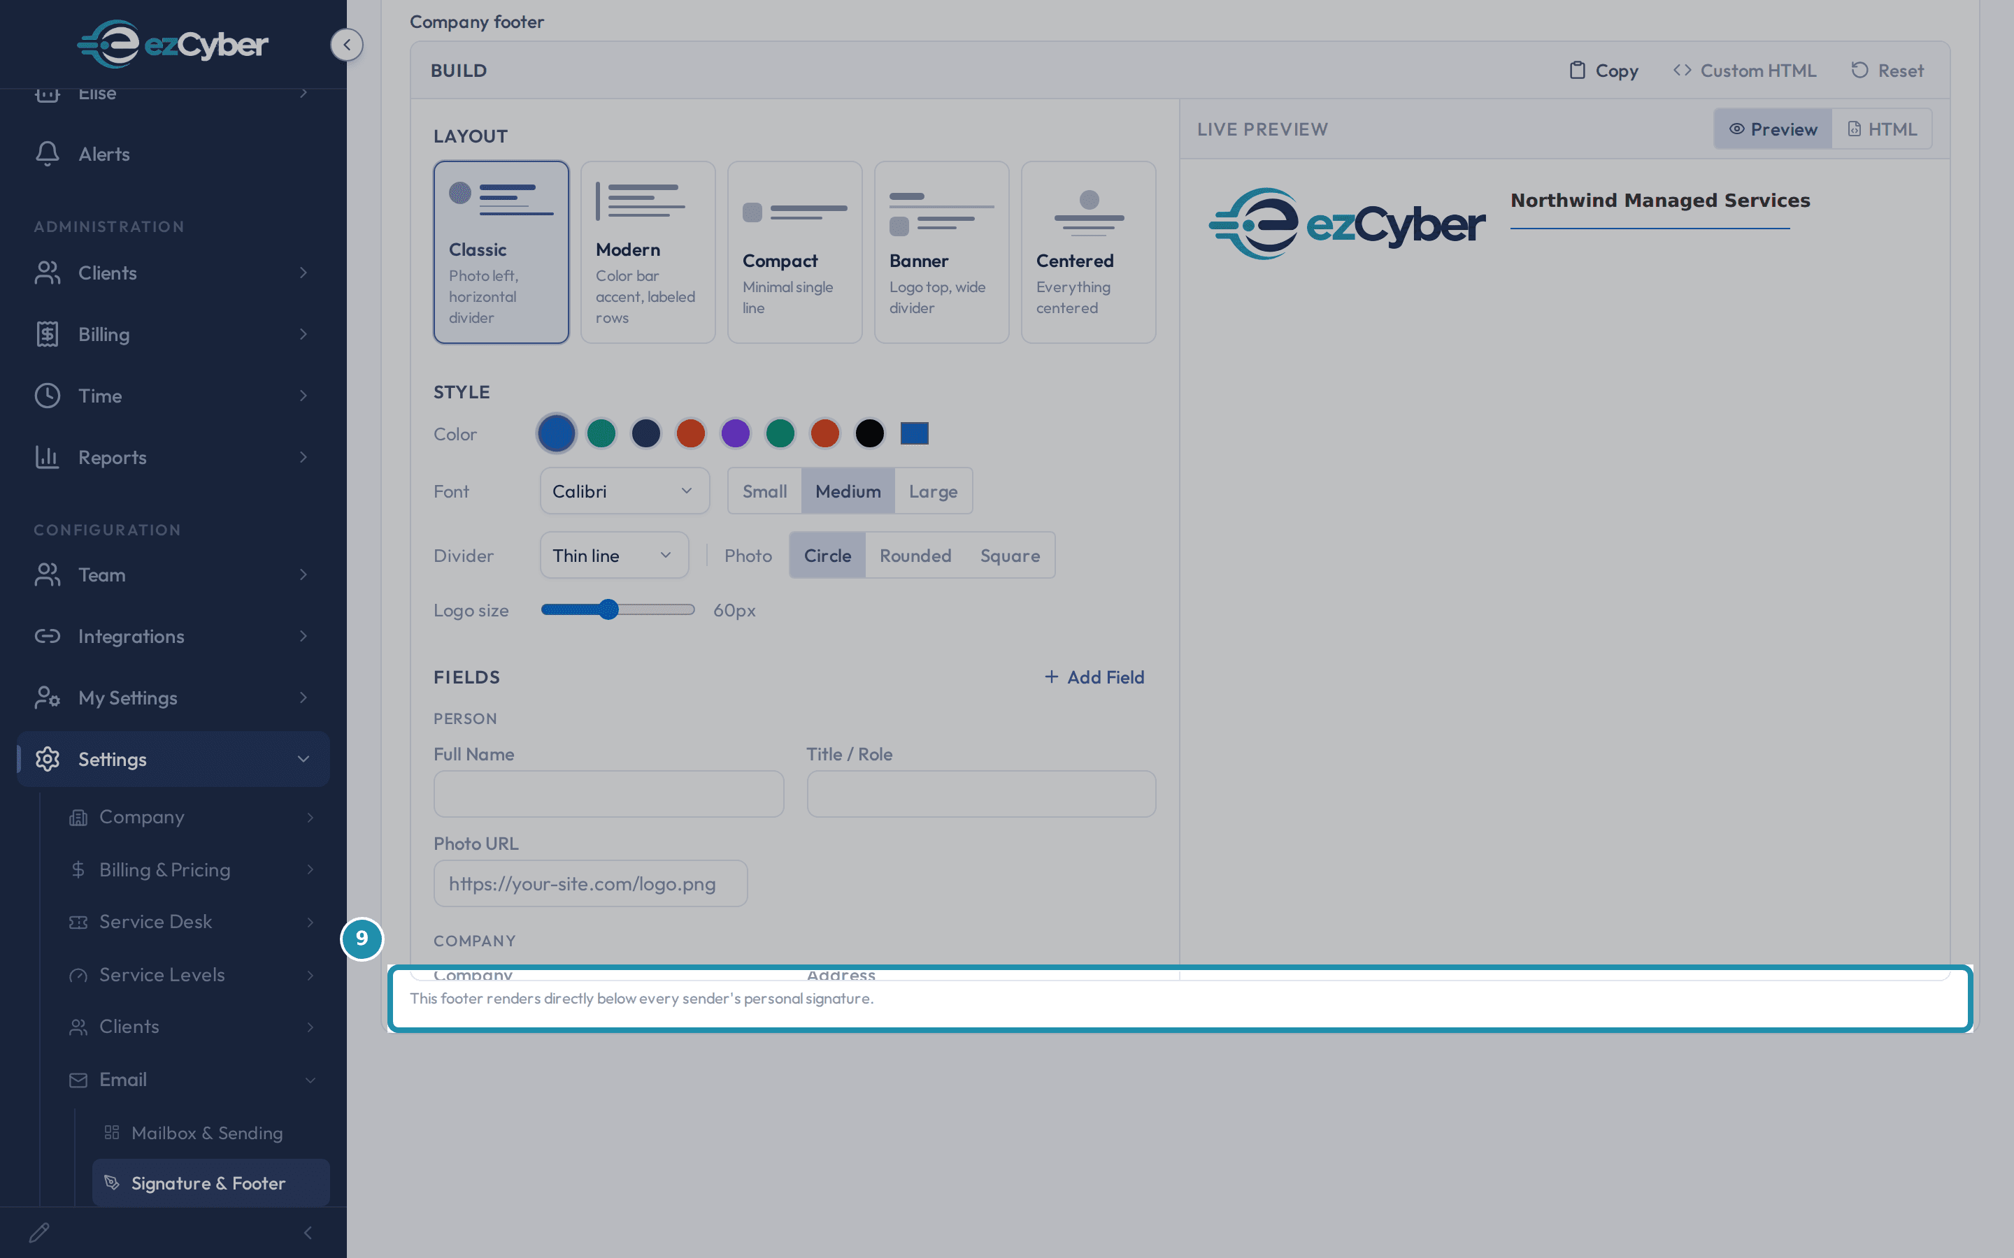Set photo shape to Rounded
The width and height of the screenshot is (2014, 1258).
pyautogui.click(x=915, y=555)
